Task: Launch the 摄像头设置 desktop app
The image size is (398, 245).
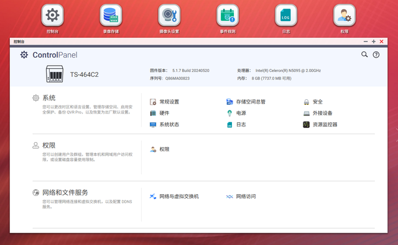Action: 169,15
